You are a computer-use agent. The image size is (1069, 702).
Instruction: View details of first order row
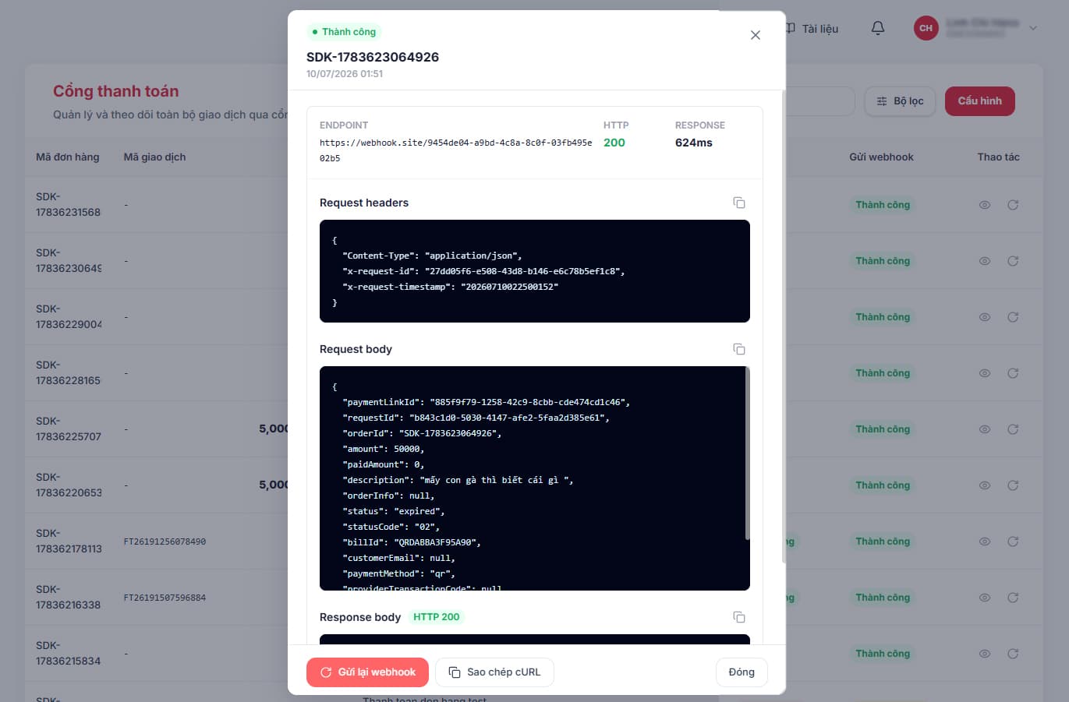point(985,205)
